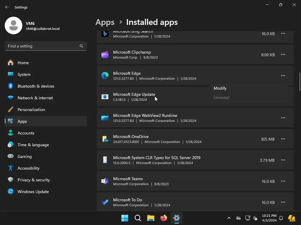Click the Microsoft To Do icon
Image resolution: width=301 pixels, height=225 pixels.
[x=105, y=202]
